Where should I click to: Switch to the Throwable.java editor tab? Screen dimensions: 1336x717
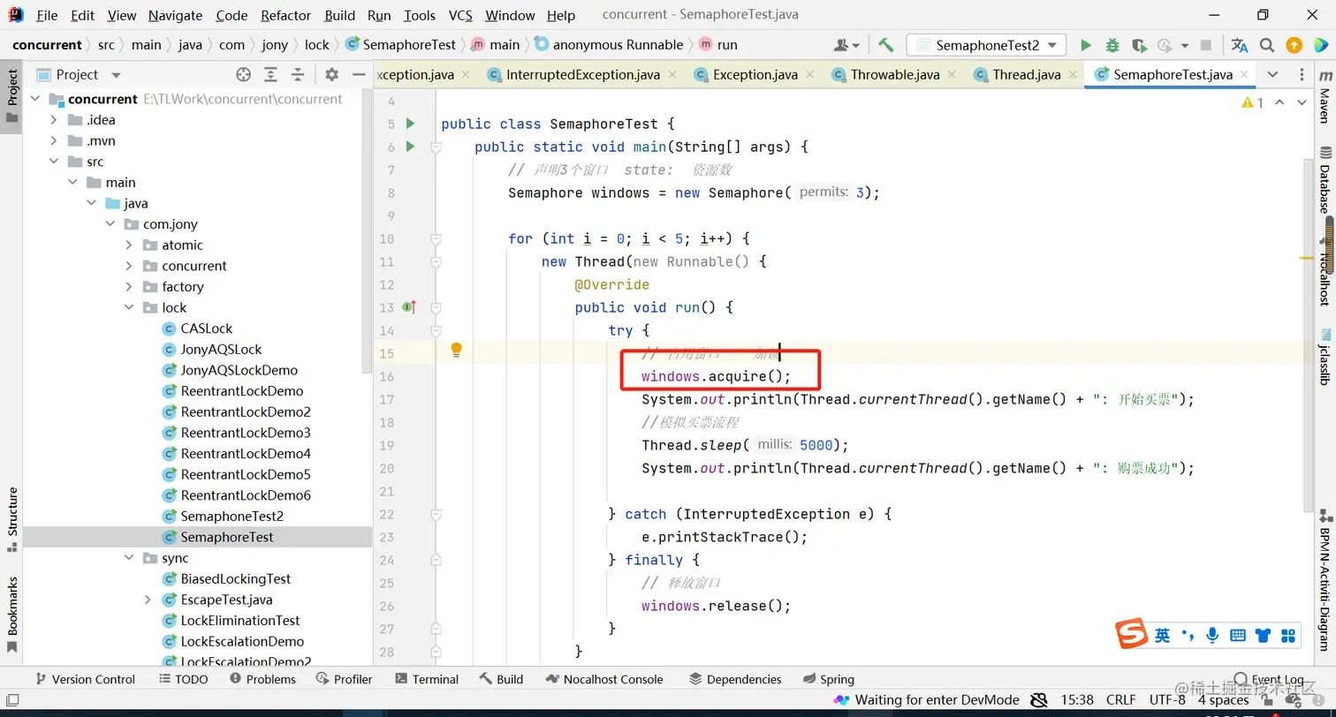point(895,75)
